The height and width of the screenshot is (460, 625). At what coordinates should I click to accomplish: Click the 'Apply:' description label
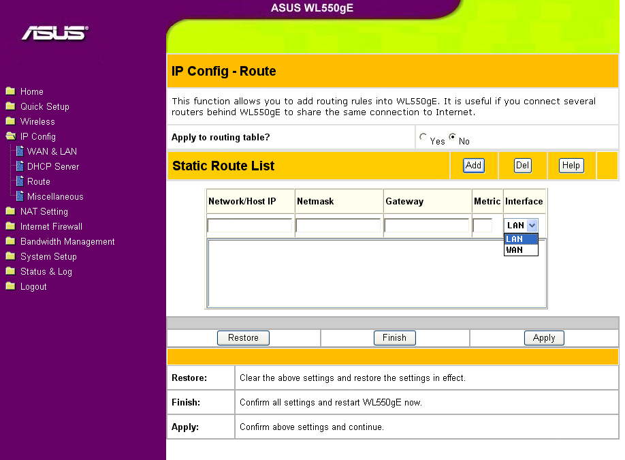click(185, 427)
